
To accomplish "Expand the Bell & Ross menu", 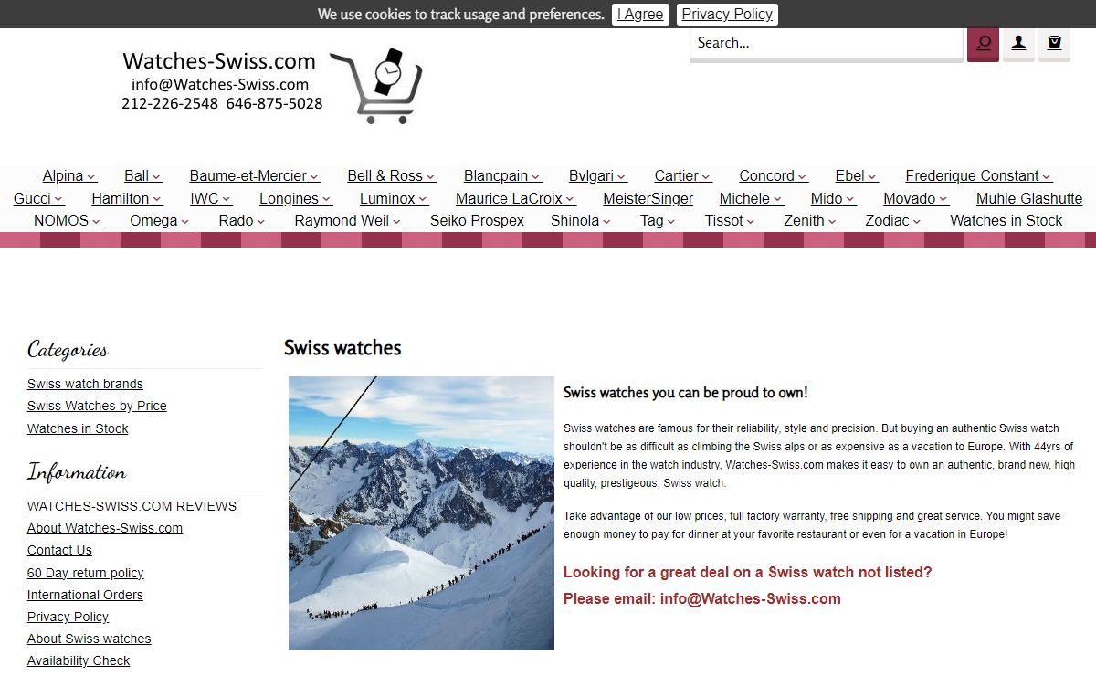I will (x=392, y=176).
